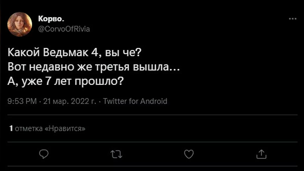
Task: Reply to the tweet by Корво
Action: pos(43,154)
